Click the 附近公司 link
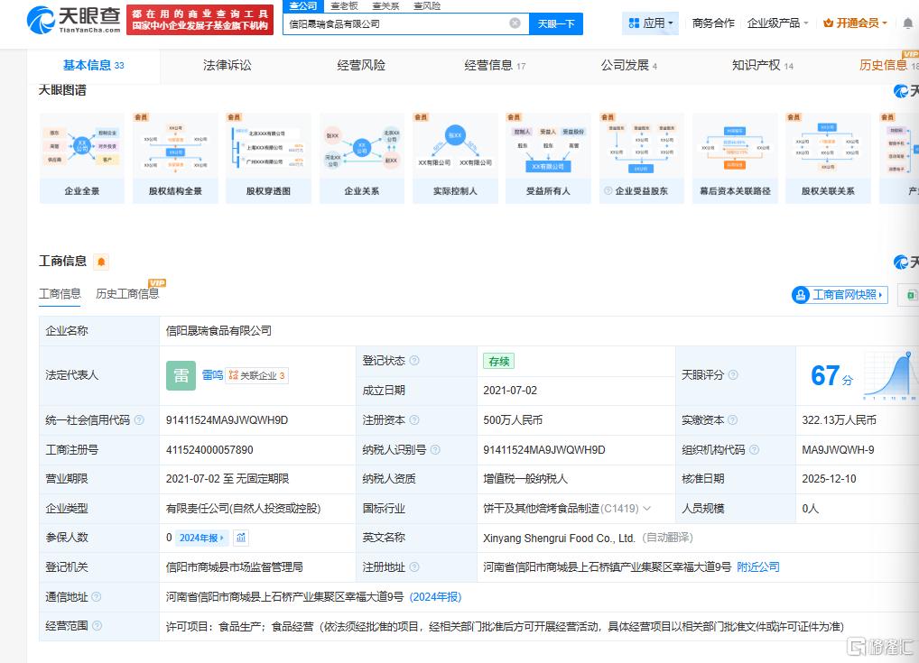 757,567
